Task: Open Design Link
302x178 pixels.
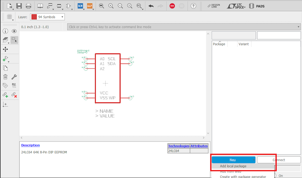Action: (x=214, y=6)
